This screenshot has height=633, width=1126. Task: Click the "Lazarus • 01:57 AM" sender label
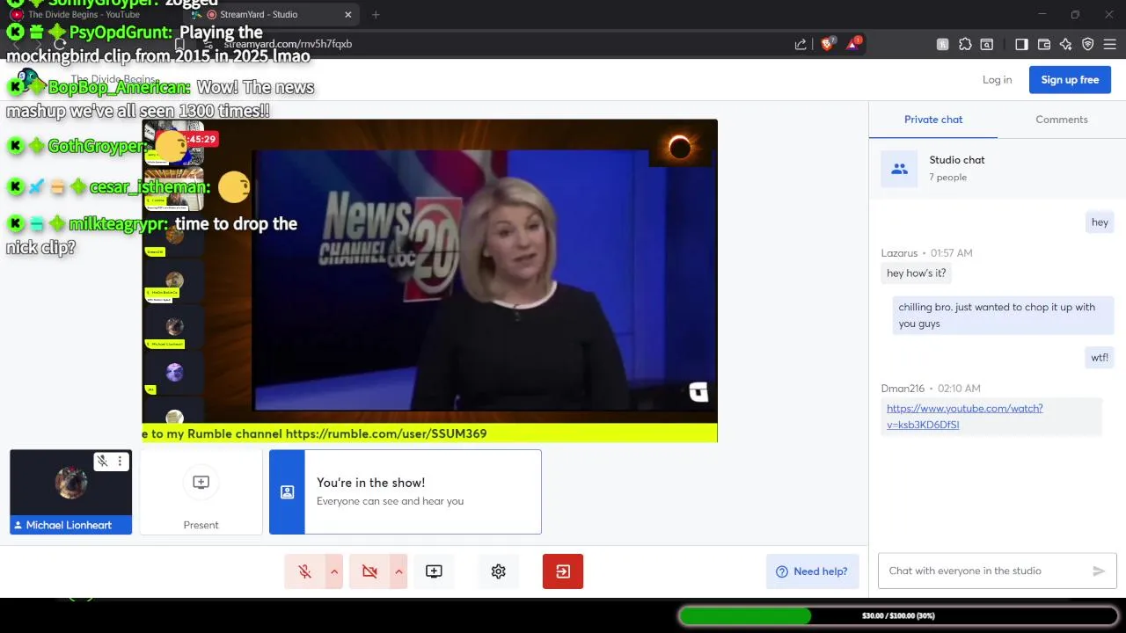pos(926,253)
